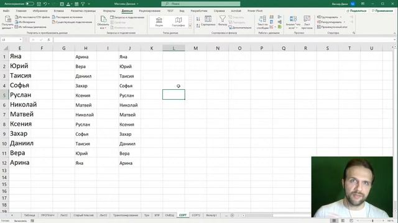This screenshot has height=223, width=398.
Task: Click Из Интернета data source
Action: (x=25, y=22)
